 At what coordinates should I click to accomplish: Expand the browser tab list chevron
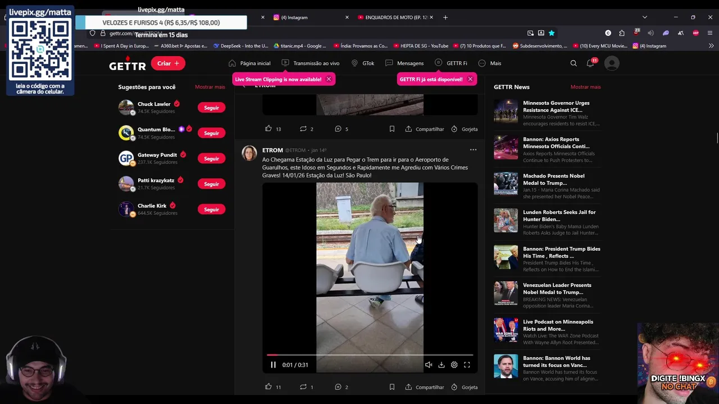644,17
